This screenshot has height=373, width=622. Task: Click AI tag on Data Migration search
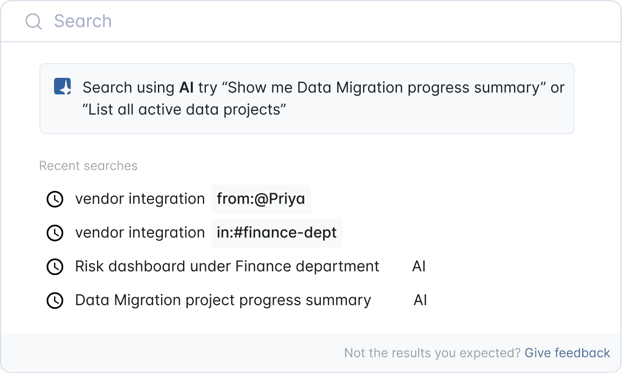pos(420,300)
